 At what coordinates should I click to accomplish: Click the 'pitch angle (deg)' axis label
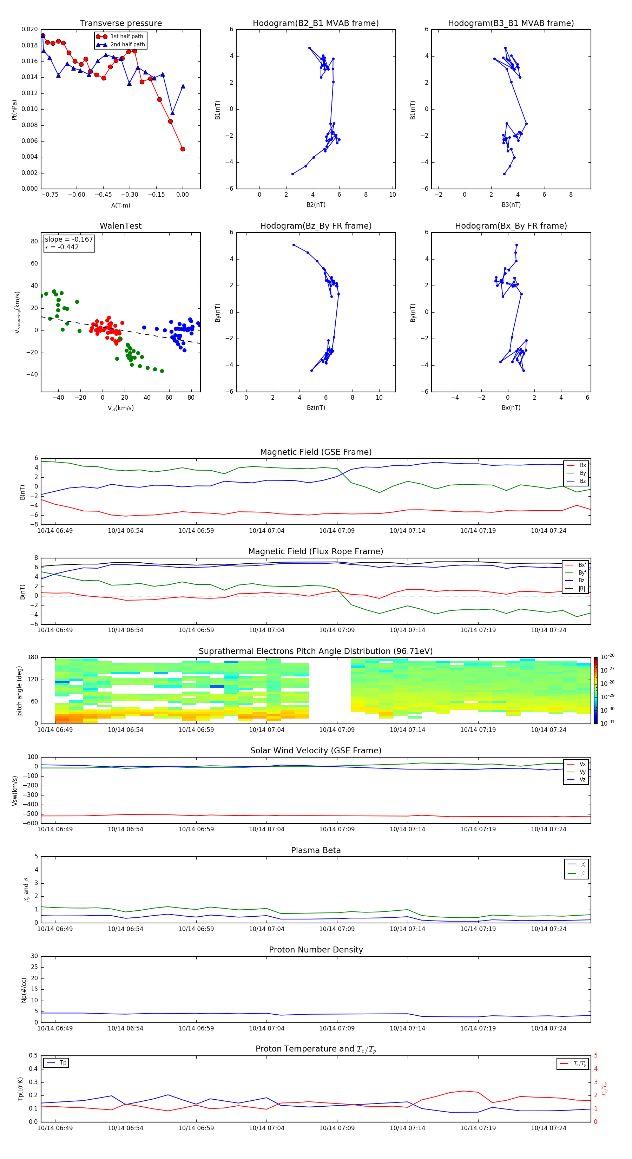click(x=19, y=690)
